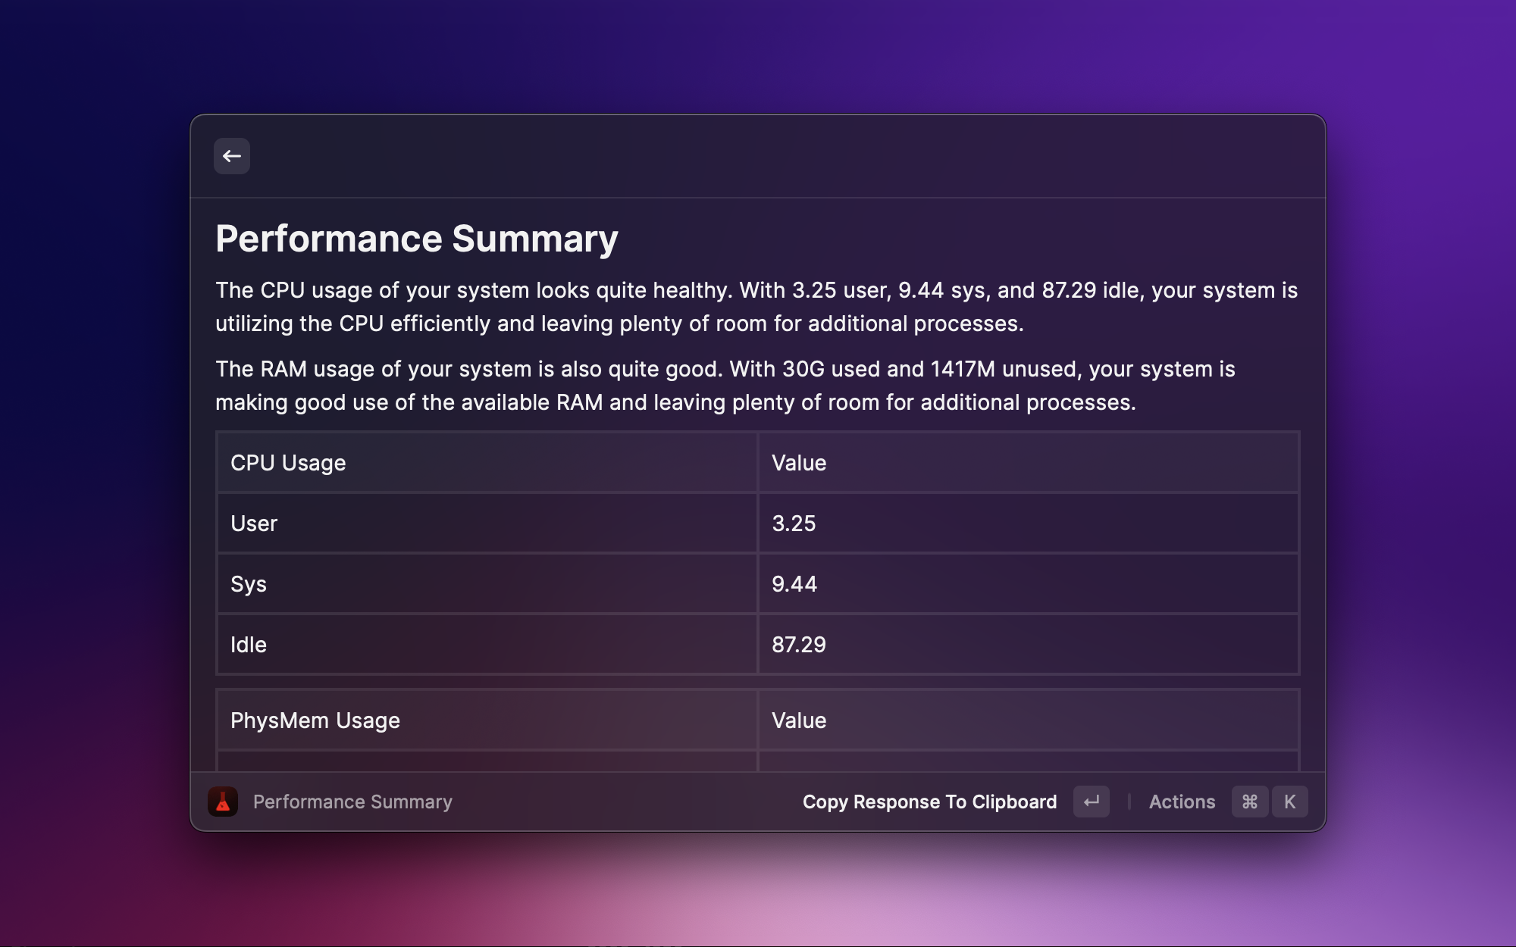The image size is (1516, 947).
Task: Click the RAM usage summary paragraph
Action: [725, 386]
